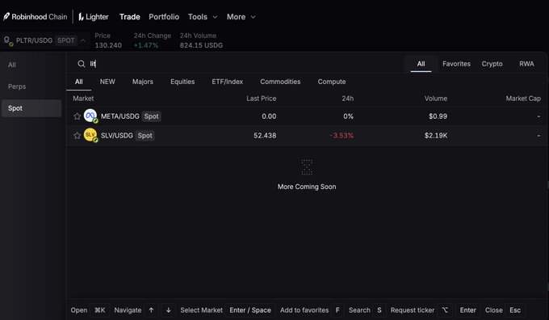Click the Lighter logo icon
The image size is (549, 320).
pyautogui.click(x=81, y=16)
